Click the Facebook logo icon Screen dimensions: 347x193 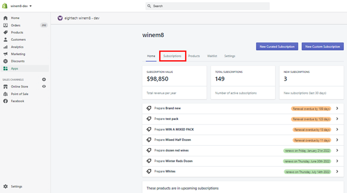coord(6,101)
